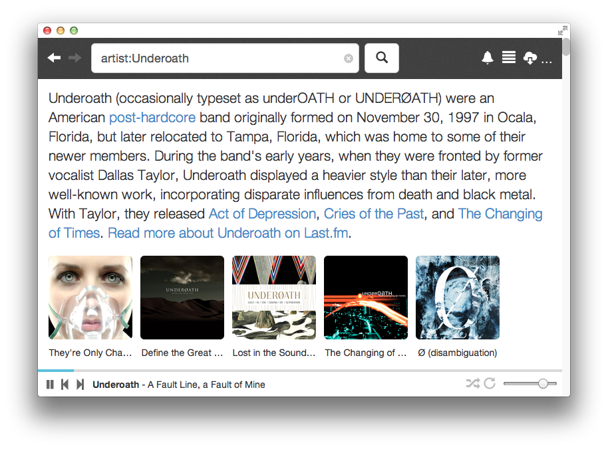Expand the ellipsis more options menu
The height and width of the screenshot is (449, 608).
pyautogui.click(x=547, y=62)
